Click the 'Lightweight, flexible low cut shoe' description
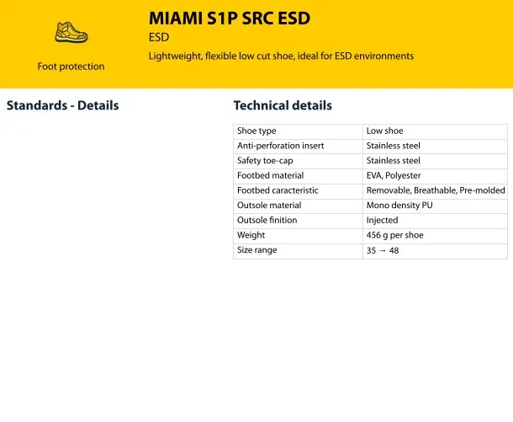Screen dimensions: 513x422 [281, 56]
